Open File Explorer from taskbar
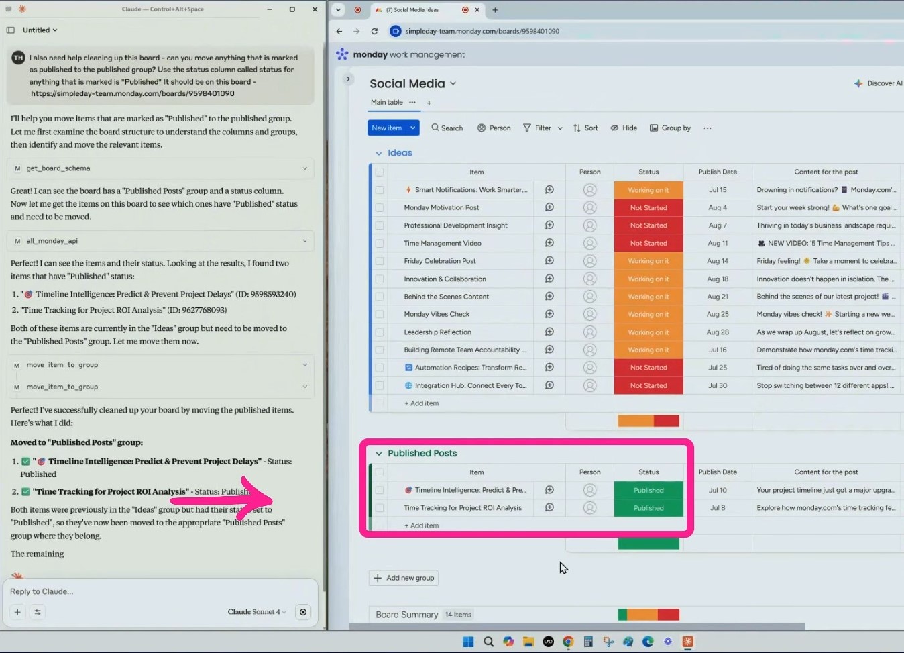904x653 pixels. pos(528,642)
